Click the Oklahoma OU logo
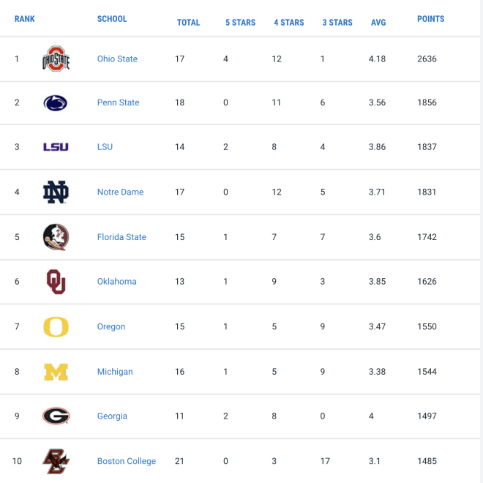Viewport: 483px width, 483px height. 56,282
